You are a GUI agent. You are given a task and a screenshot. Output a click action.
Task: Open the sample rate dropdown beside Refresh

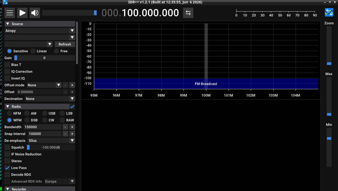click(x=29, y=44)
